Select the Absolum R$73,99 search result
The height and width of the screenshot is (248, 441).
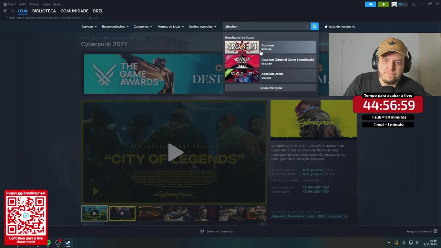click(270, 47)
